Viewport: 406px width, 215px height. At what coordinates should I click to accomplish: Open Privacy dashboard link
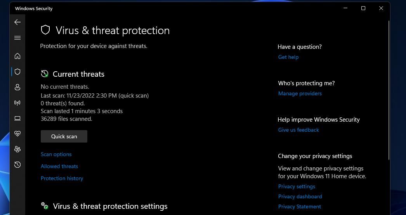click(x=300, y=196)
